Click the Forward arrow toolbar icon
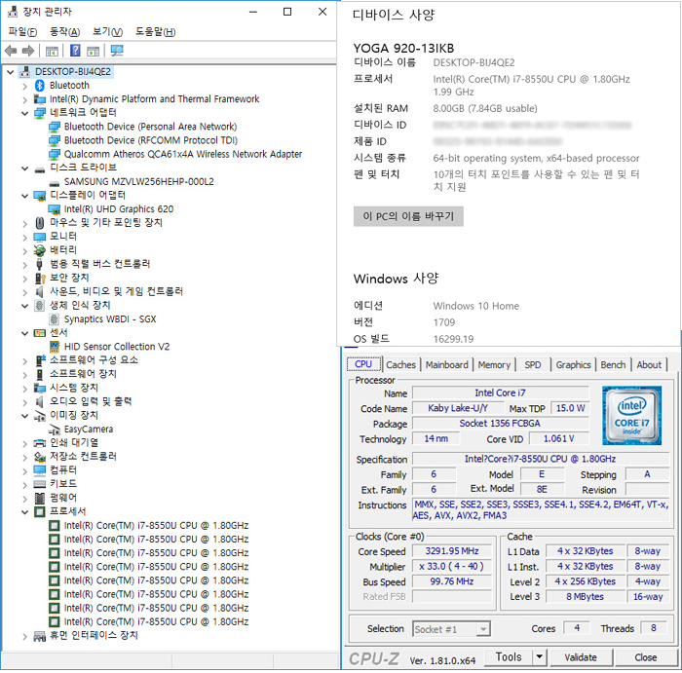Screen dimensions: 682x673 pyautogui.click(x=28, y=51)
